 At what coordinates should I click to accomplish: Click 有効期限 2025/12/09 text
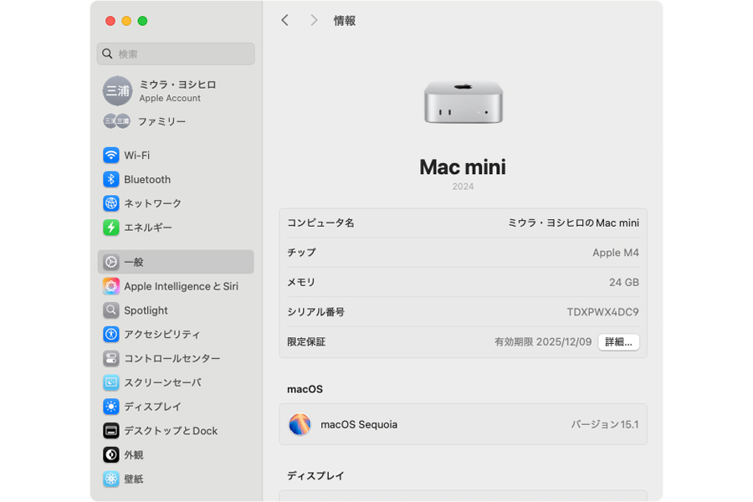[543, 342]
